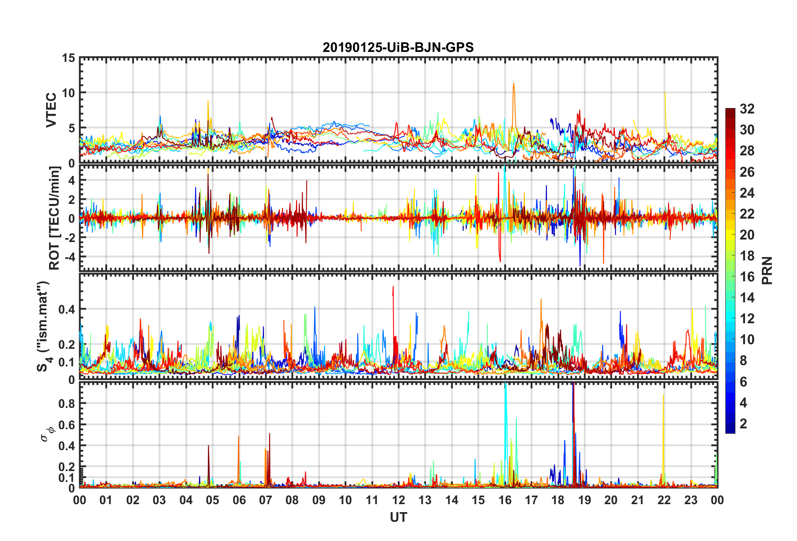
Task: Select colorbar tick label 18
Action: 747,255
